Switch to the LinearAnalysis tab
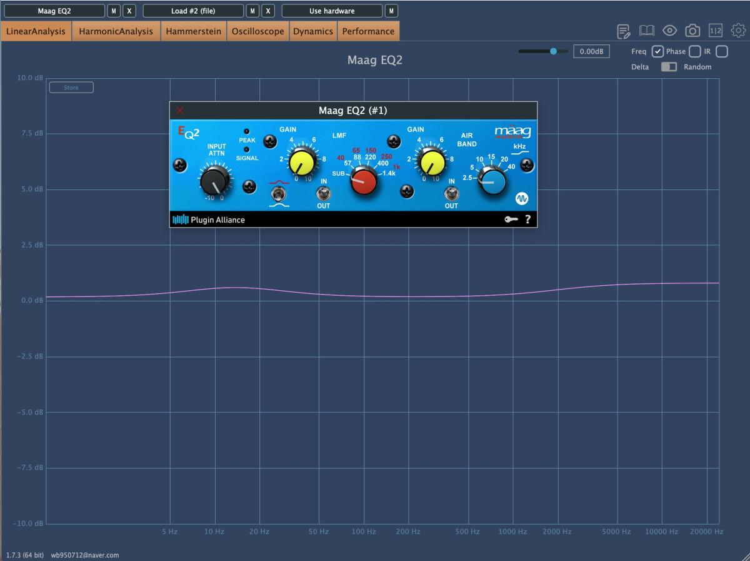The height and width of the screenshot is (561, 750). 36,31
